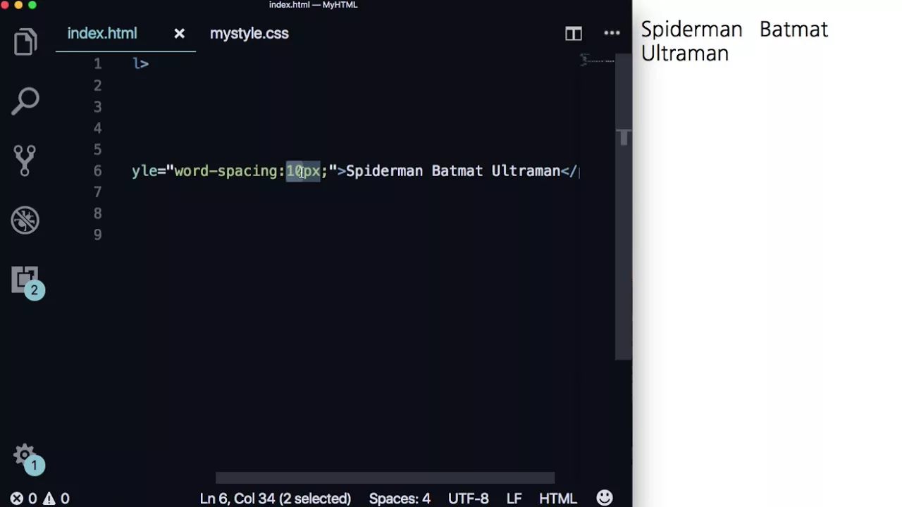
Task: Click line number 1 in the gutter
Action: pos(97,64)
